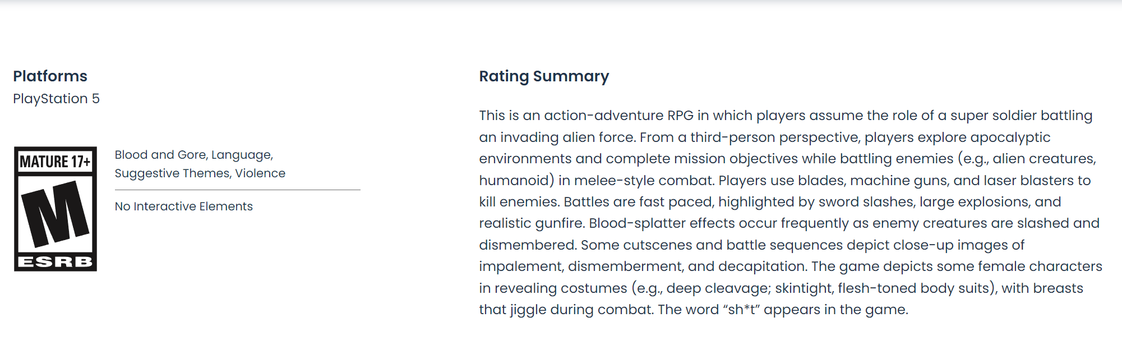The width and height of the screenshot is (1122, 345).
Task: Select the PlayStation 5 platform text
Action: point(56,99)
